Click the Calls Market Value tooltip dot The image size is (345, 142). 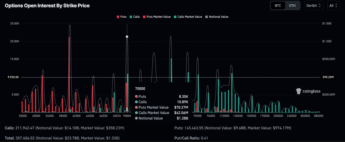(136, 113)
